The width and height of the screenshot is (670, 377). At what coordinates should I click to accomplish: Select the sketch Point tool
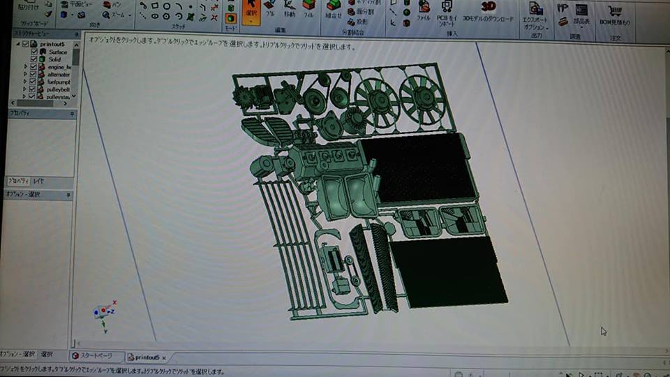[x=191, y=7]
